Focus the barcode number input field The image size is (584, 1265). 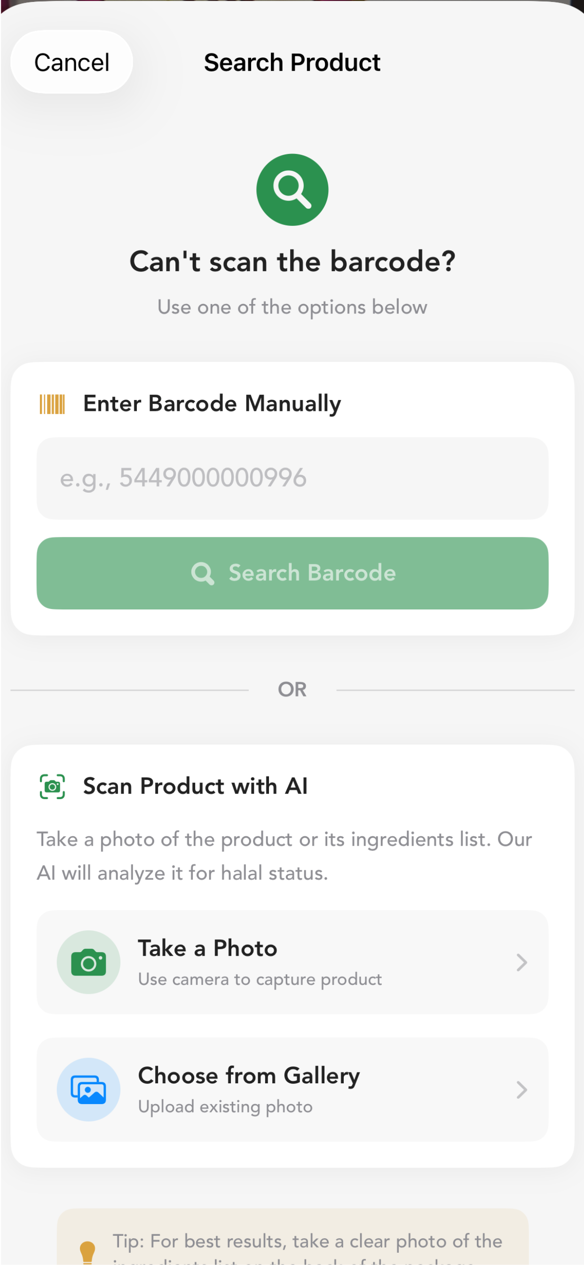[x=292, y=478]
